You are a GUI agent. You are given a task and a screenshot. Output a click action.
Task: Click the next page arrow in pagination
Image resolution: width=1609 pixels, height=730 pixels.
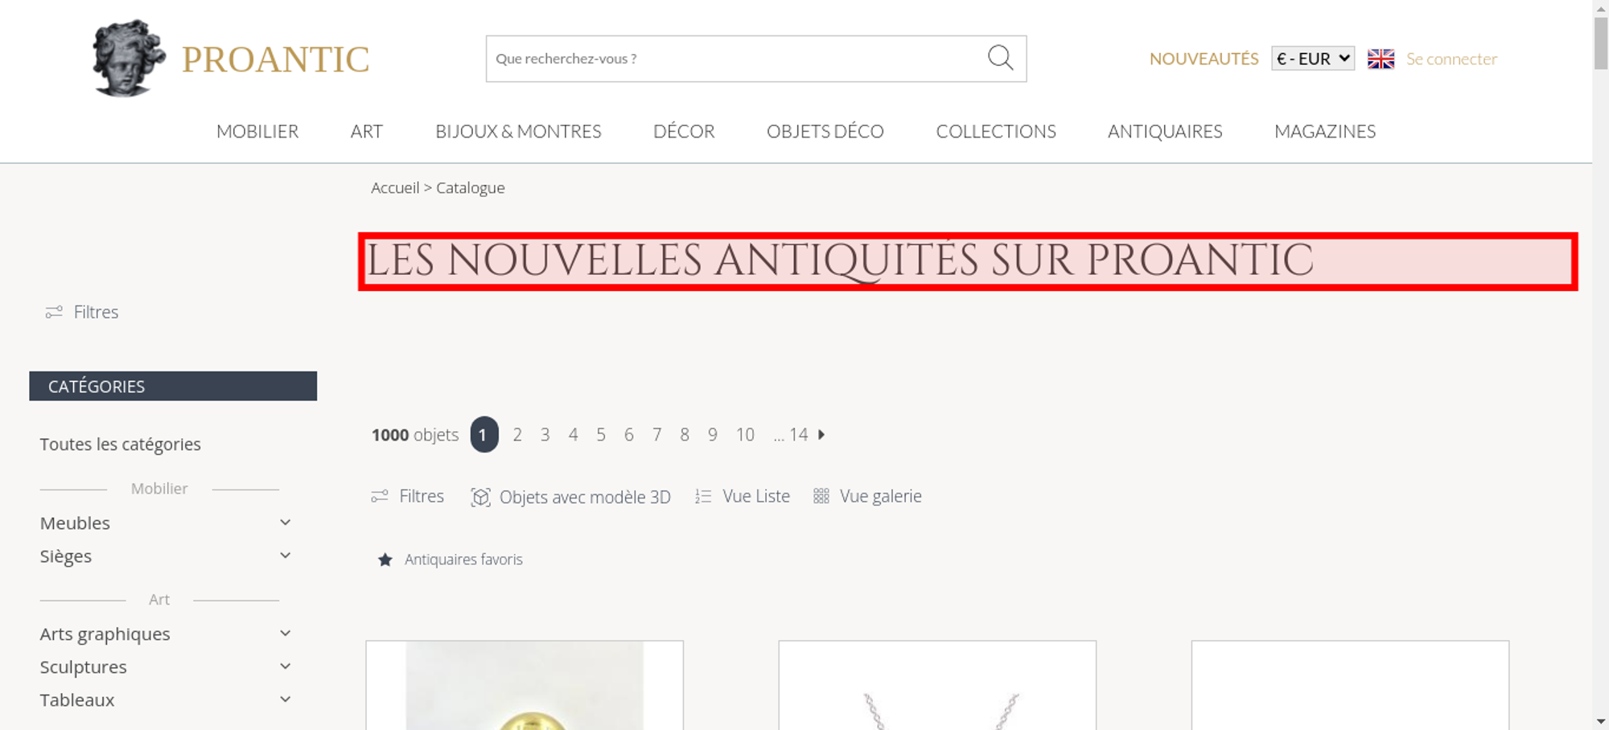click(821, 434)
